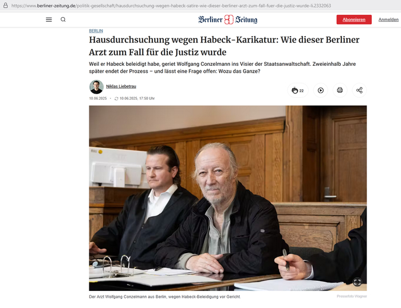Expand the courtroom photo to fullscreen
This screenshot has width=401, height=308.
357,282
